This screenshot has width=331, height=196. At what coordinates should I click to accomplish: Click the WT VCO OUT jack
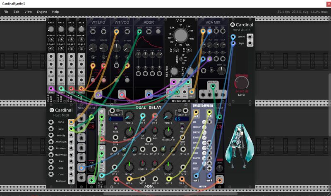[122, 95]
